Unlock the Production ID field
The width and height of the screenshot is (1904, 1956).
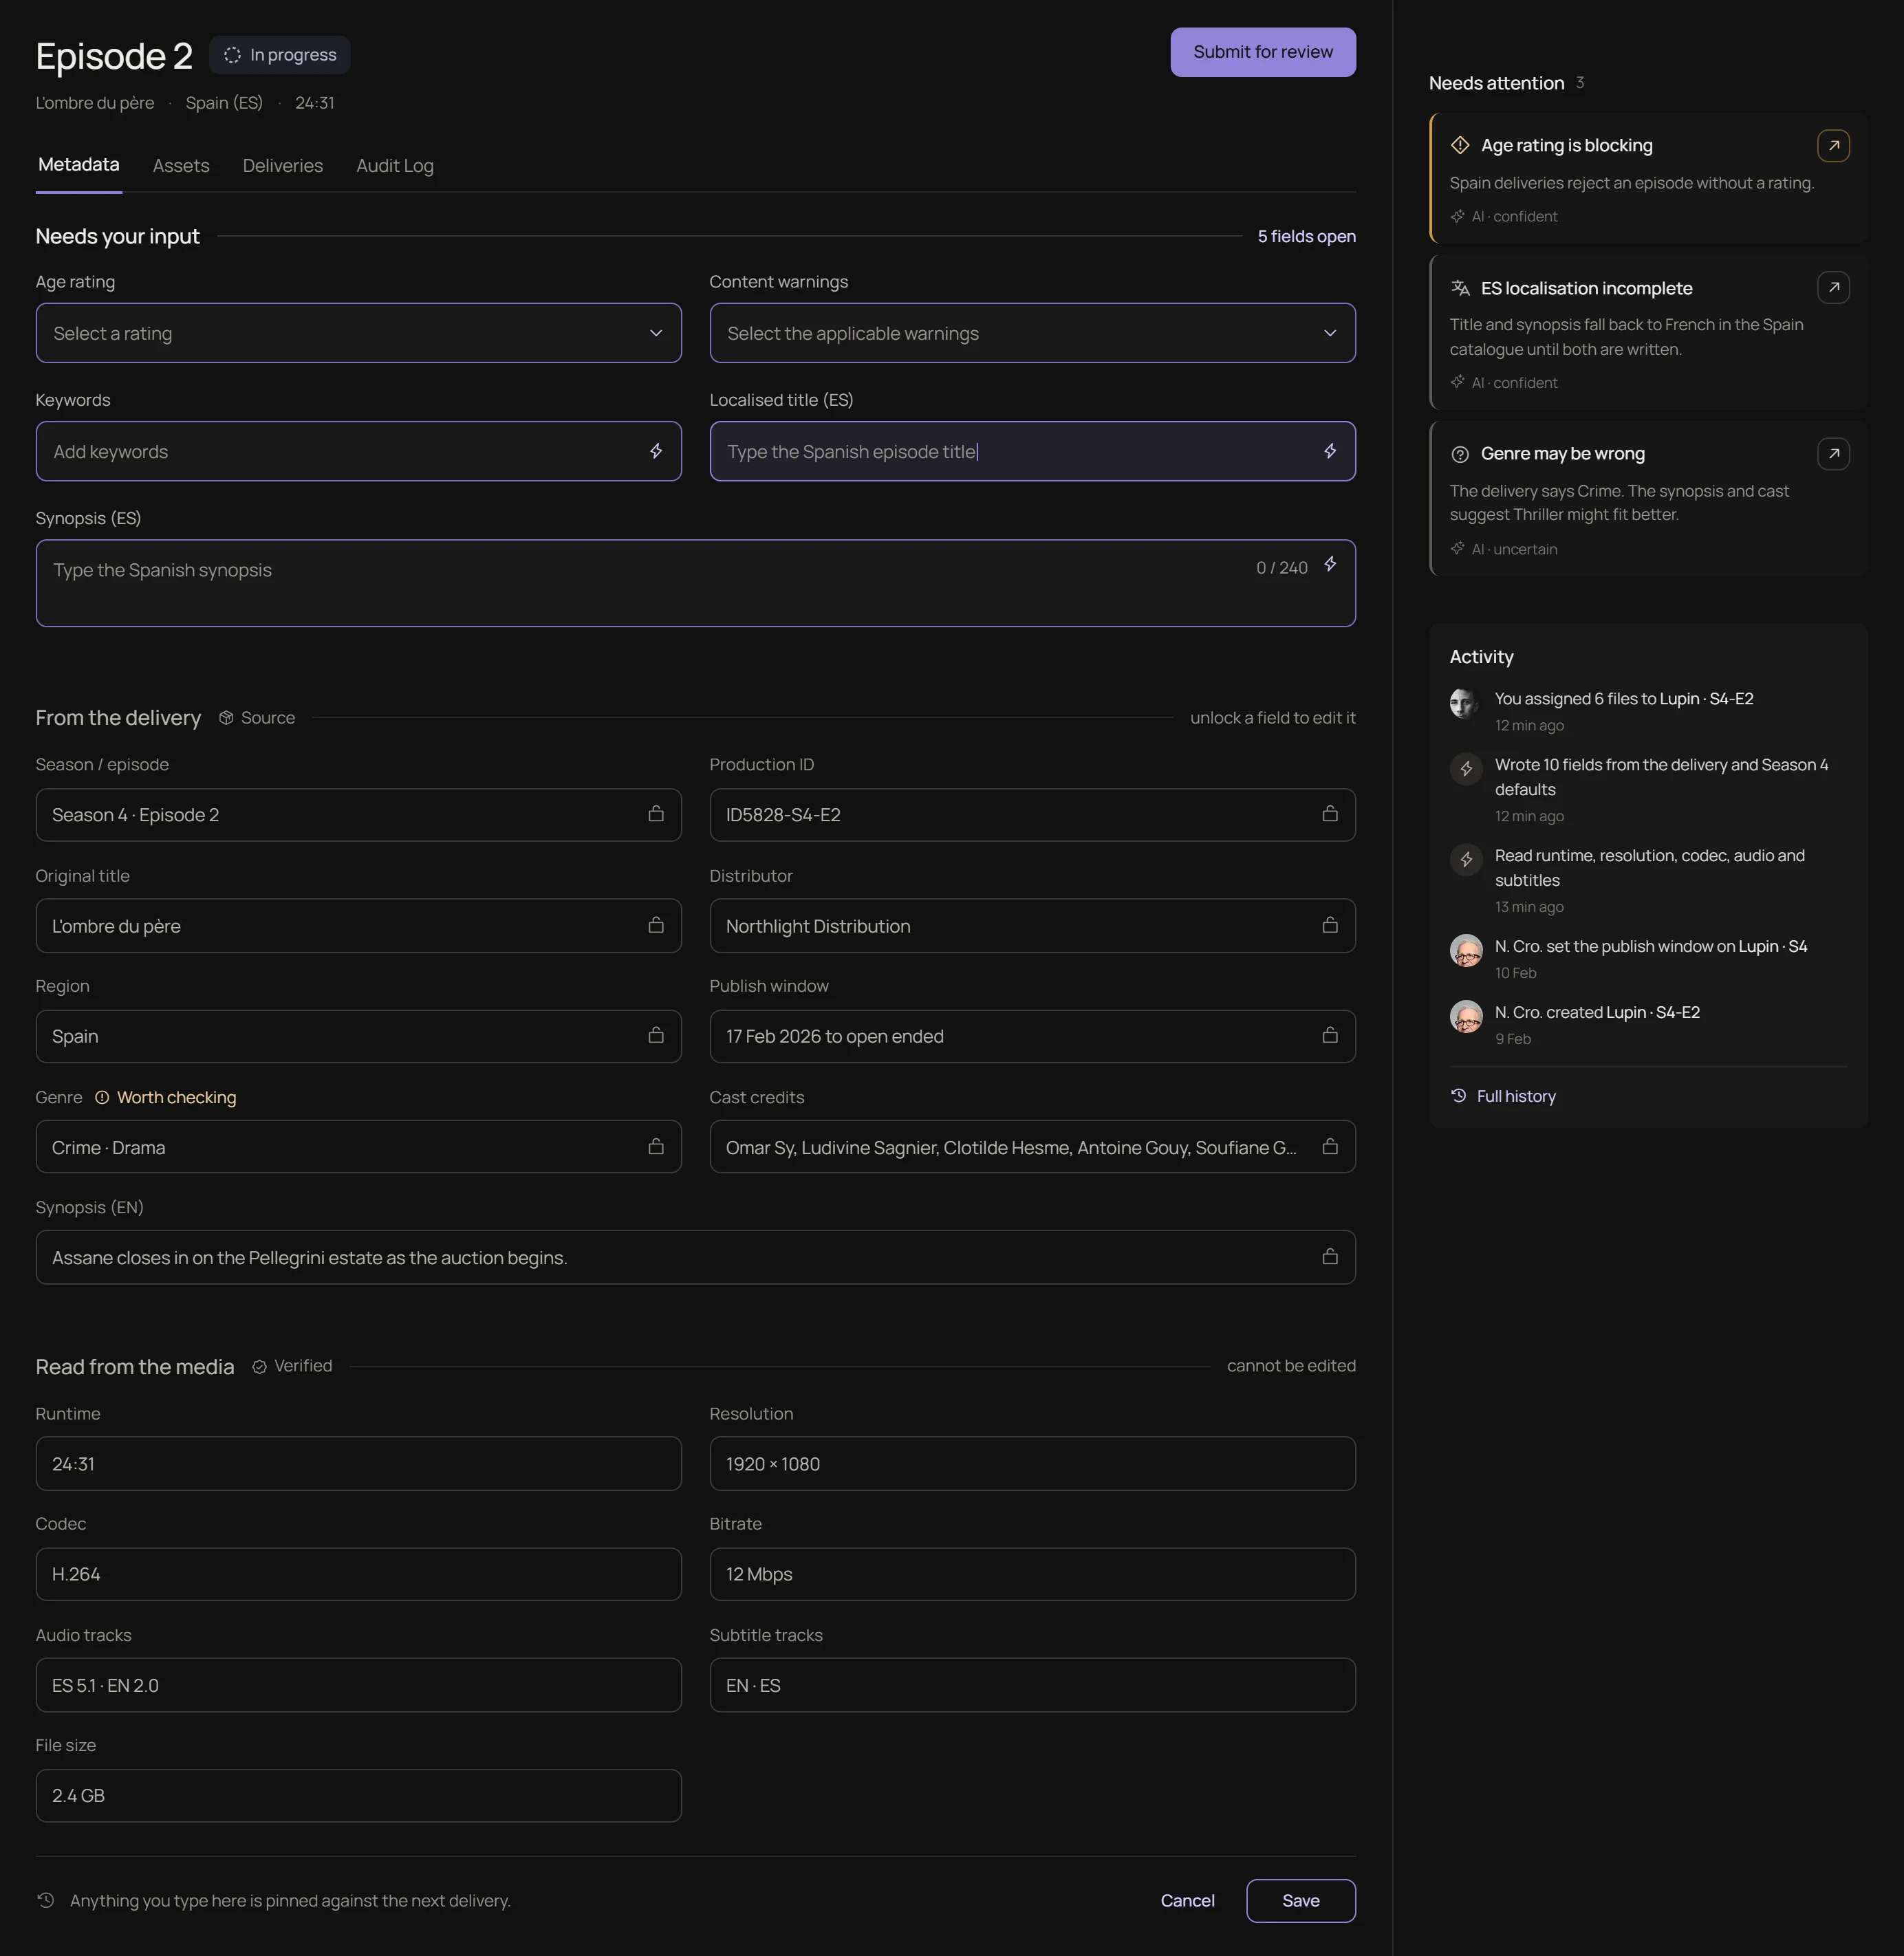(1330, 814)
